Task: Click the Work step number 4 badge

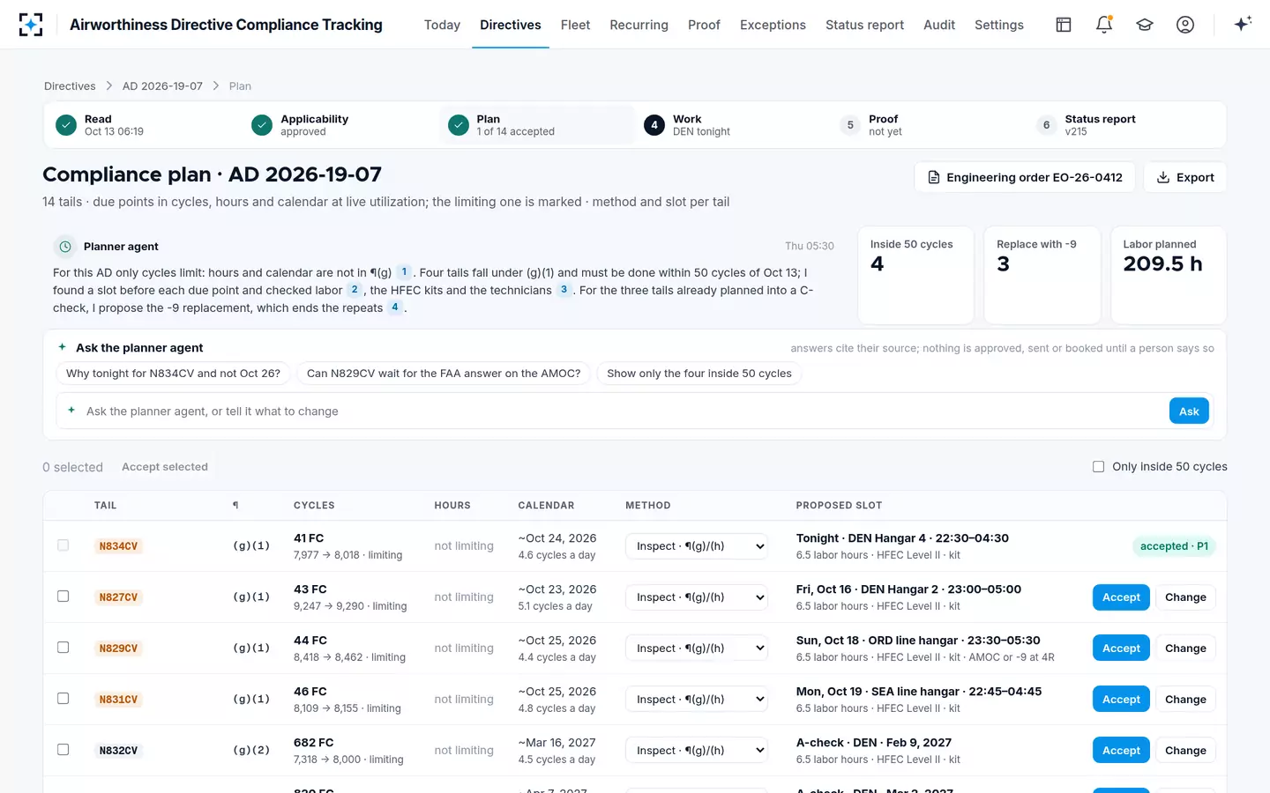Action: point(654,125)
